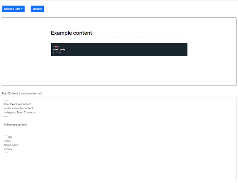
Task: Click inside the Post Content markdown textarea
Action: pyautogui.click(x=119, y=139)
